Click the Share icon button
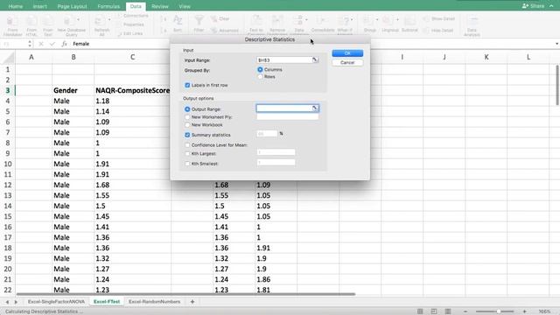 click(533, 6)
